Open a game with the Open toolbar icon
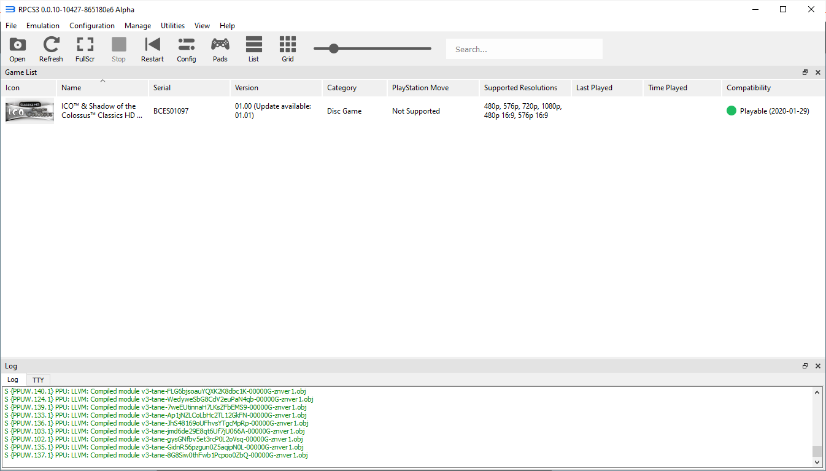The height and width of the screenshot is (471, 826). (17, 49)
